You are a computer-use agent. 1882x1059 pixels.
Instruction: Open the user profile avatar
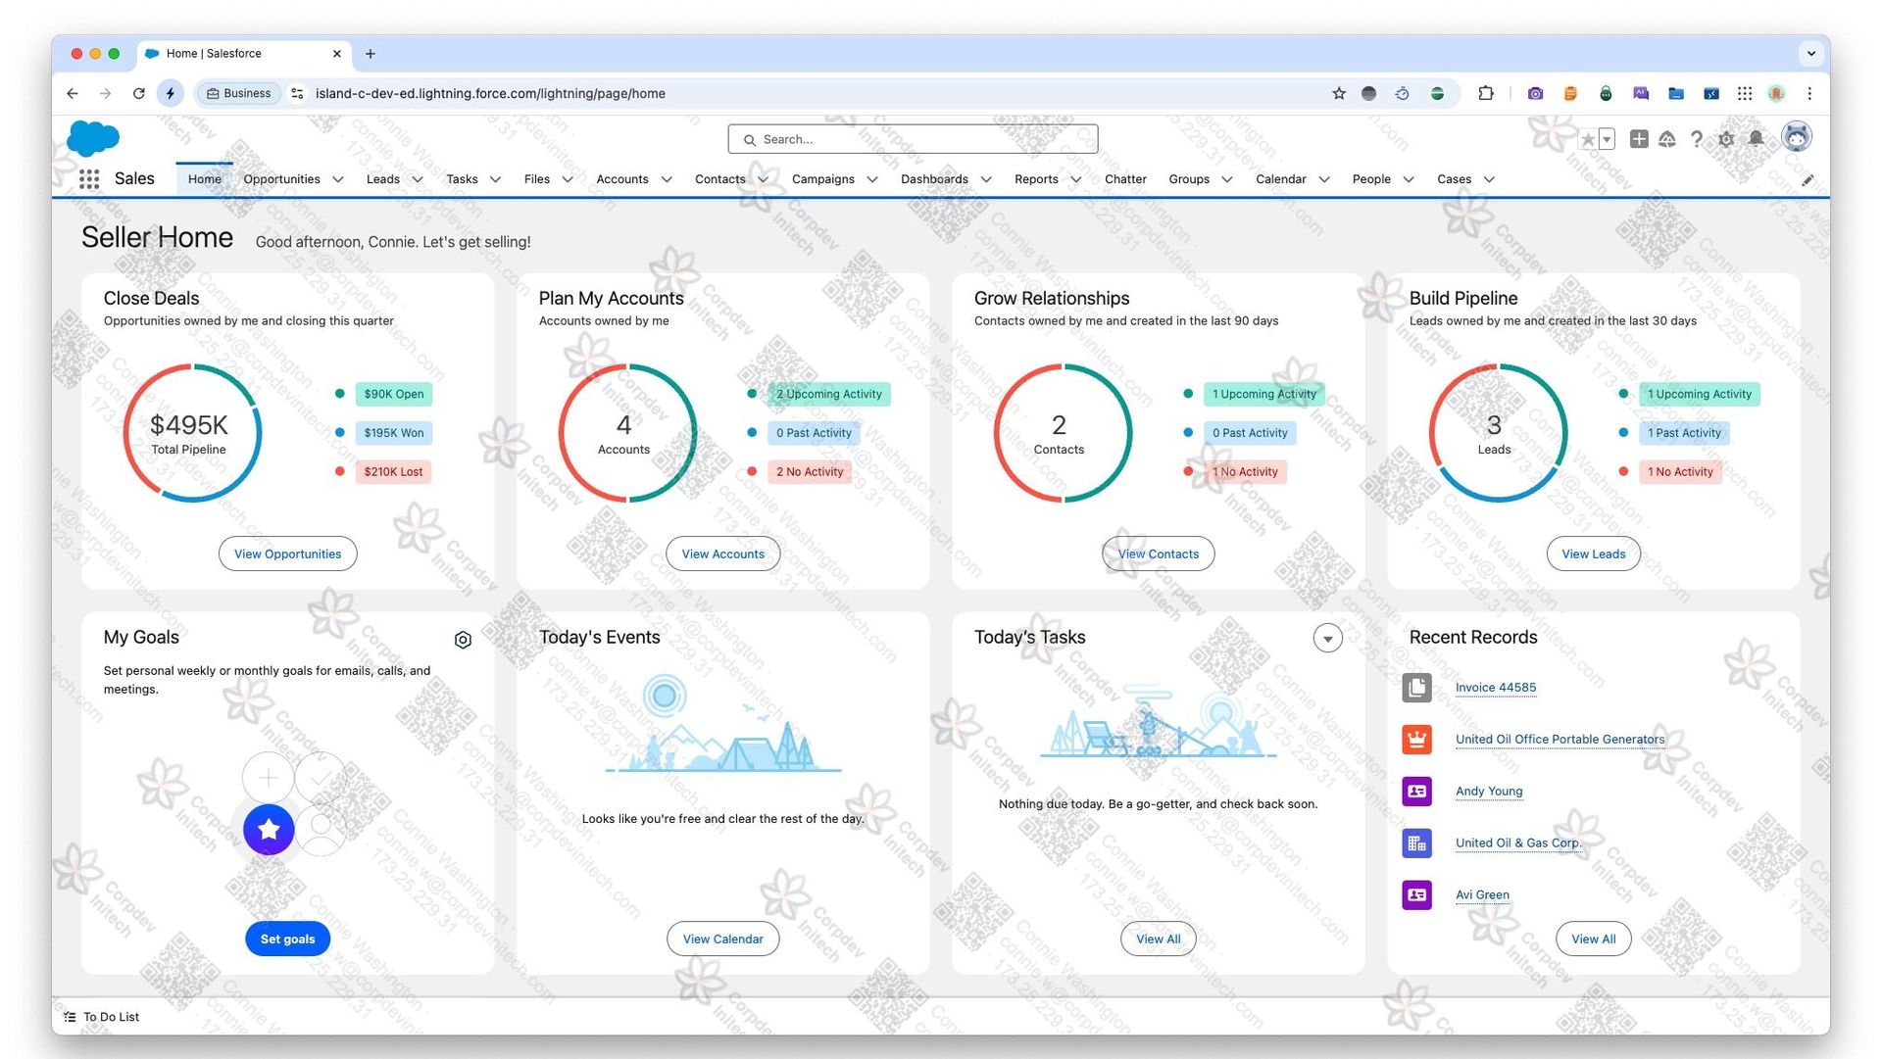1797,138
